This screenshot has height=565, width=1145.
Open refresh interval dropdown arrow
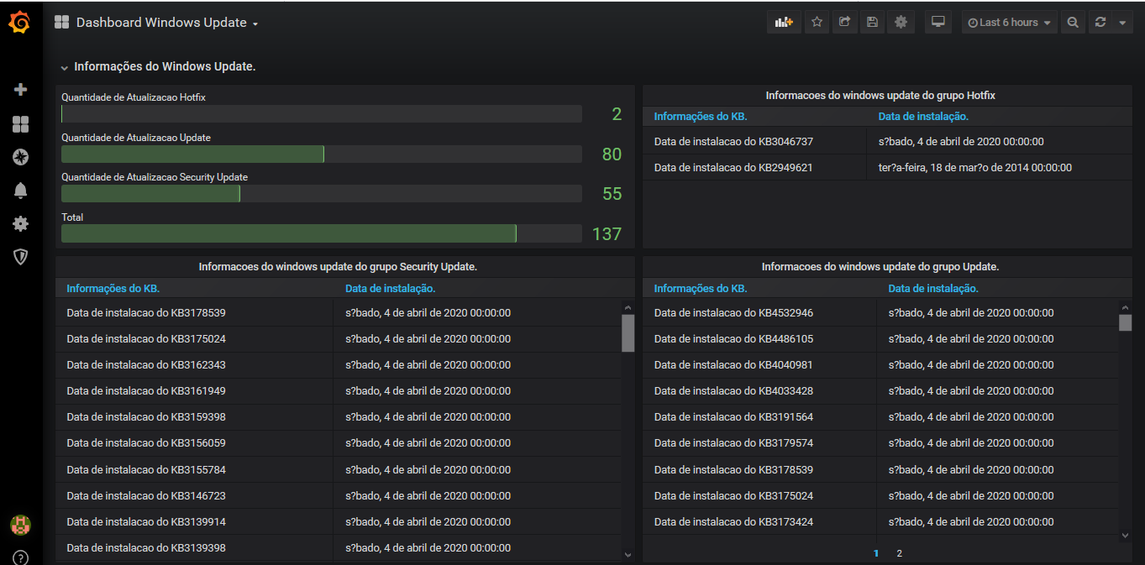(1123, 23)
